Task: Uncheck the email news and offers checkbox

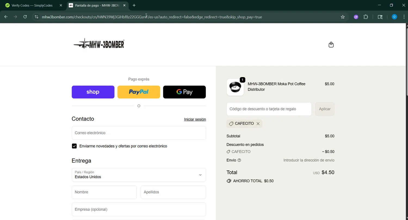Action: click(74, 146)
